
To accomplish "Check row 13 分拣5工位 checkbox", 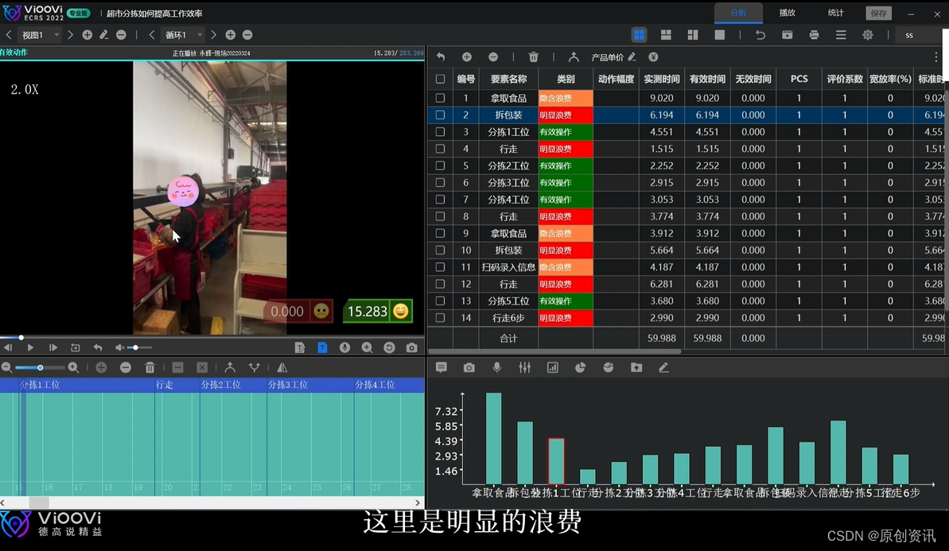I will tap(441, 301).
